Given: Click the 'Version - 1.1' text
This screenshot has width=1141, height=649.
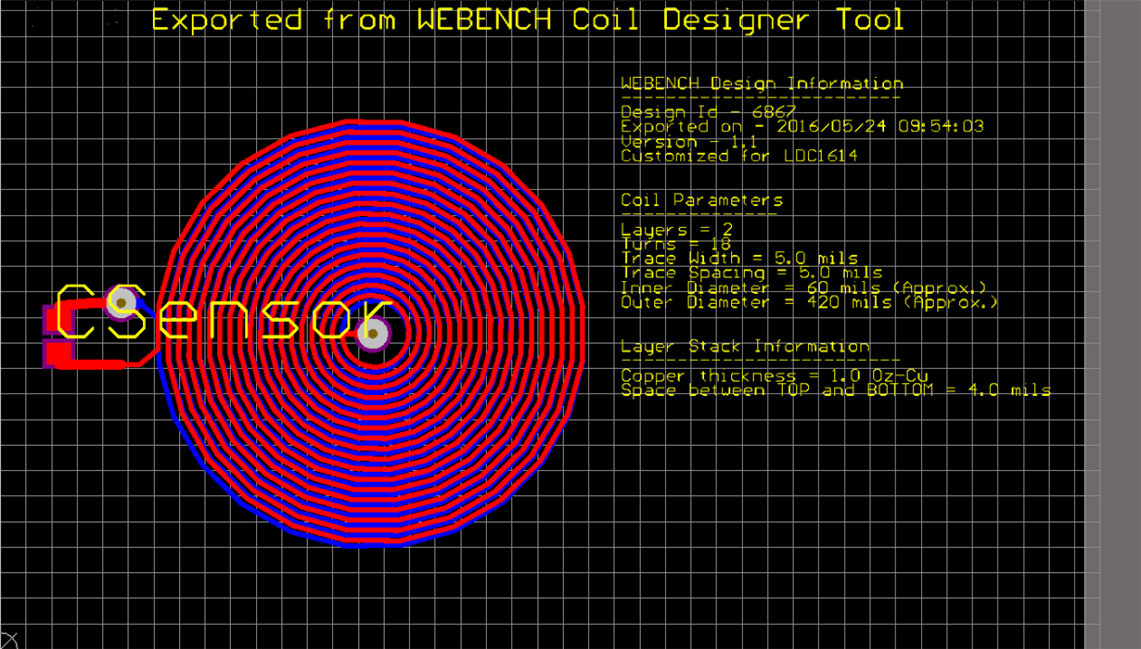Looking at the screenshot, I should (x=689, y=141).
